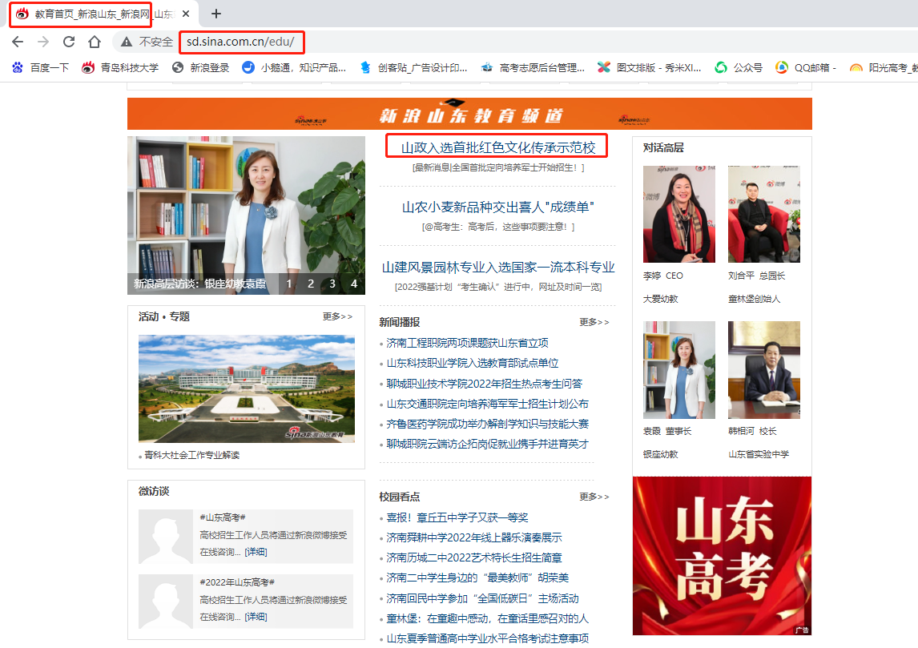Open 山东夏季普通高中学业水平合格考试注意事项
This screenshot has height=648, width=918.
coord(487,638)
